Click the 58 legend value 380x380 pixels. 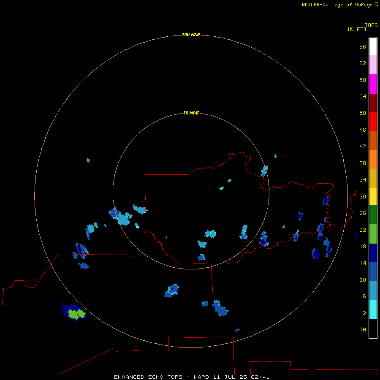(x=363, y=80)
